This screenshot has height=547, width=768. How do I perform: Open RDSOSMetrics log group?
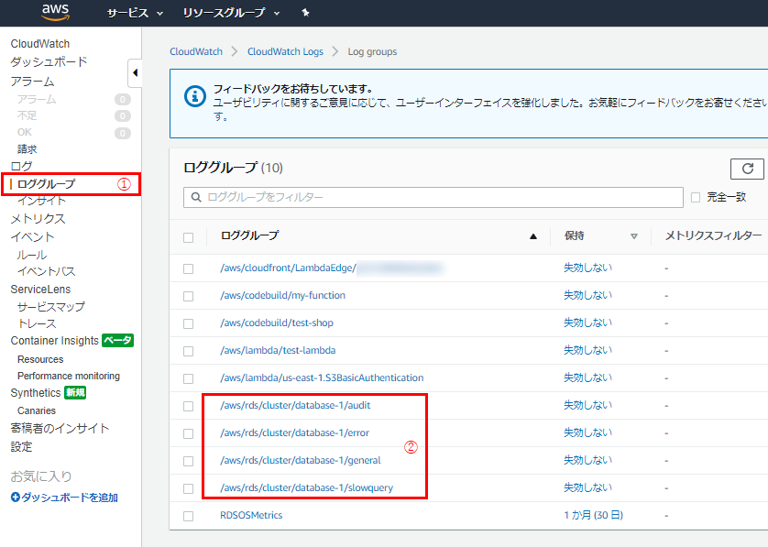tap(251, 515)
